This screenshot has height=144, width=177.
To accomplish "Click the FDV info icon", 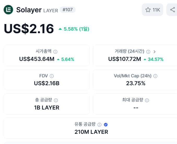I will pyautogui.click(x=52, y=76).
